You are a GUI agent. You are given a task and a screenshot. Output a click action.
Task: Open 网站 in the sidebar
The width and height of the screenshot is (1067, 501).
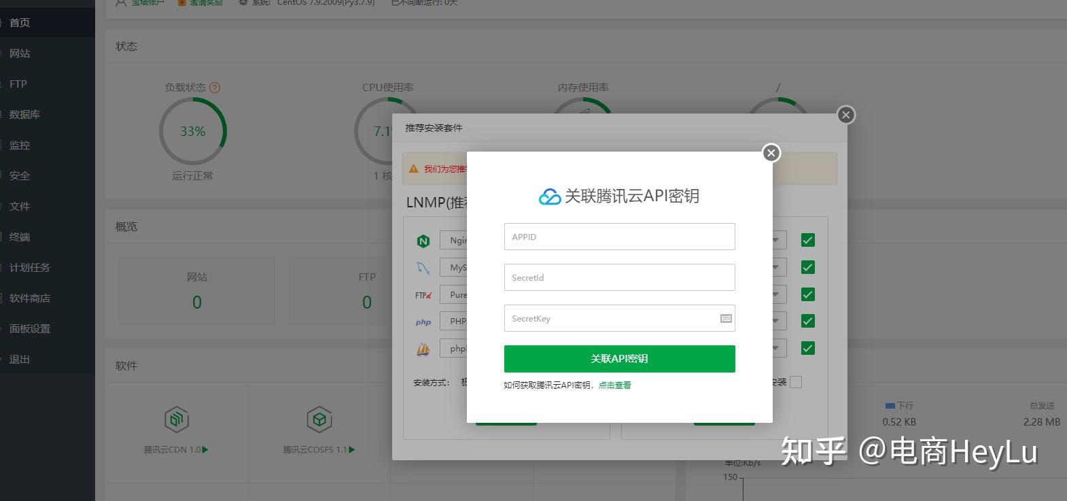tap(48, 53)
